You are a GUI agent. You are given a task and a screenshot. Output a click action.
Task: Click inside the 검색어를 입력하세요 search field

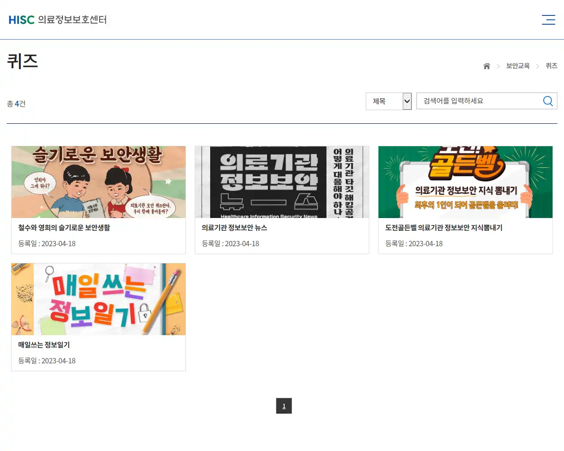[x=476, y=101]
